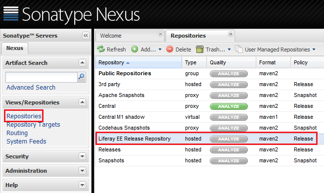This screenshot has height=193, width=324.
Task: Click ANALYZE button for Central M1 shadow
Action: pos(229,117)
